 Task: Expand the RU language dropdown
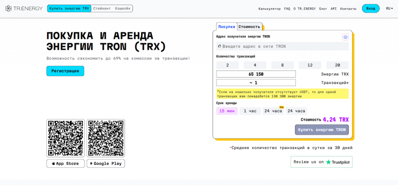[x=389, y=9]
